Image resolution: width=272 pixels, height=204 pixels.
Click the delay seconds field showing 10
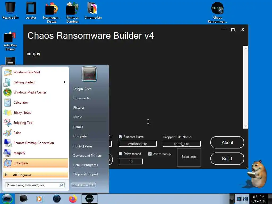[131, 161]
